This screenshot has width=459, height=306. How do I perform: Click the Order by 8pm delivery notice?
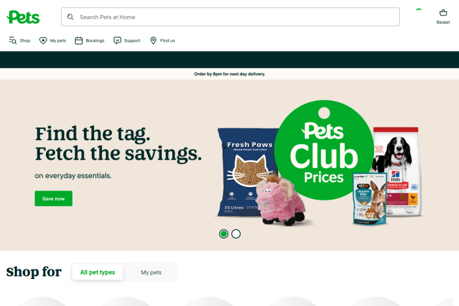(x=229, y=74)
